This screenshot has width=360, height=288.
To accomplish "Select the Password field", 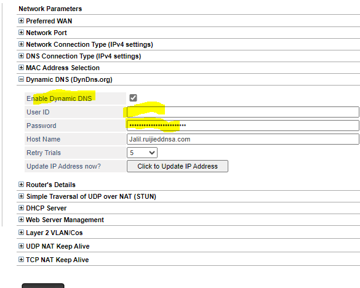I will pyautogui.click(x=243, y=126).
